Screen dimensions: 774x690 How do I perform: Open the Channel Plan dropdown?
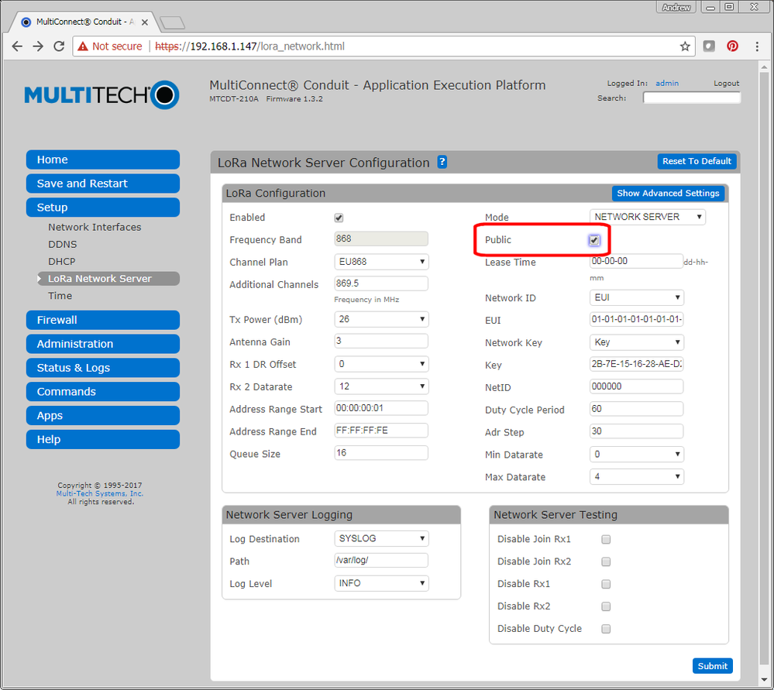coord(381,262)
